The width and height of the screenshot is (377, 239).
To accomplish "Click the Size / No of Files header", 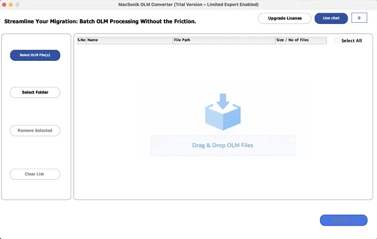I will click(x=301, y=40).
